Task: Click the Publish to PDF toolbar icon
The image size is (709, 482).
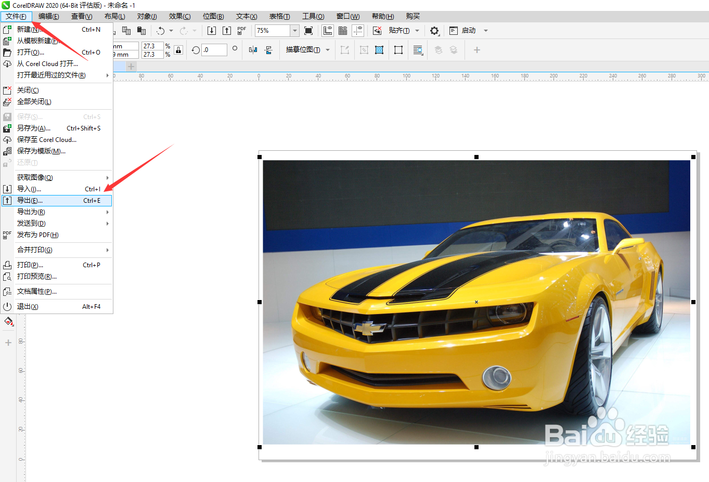Action: (x=241, y=31)
